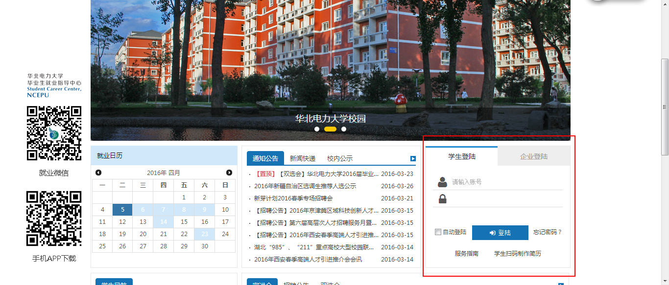Click the more arrow beside 校内公示 tab
Screen dimensions: 669x285
pyautogui.click(x=413, y=158)
